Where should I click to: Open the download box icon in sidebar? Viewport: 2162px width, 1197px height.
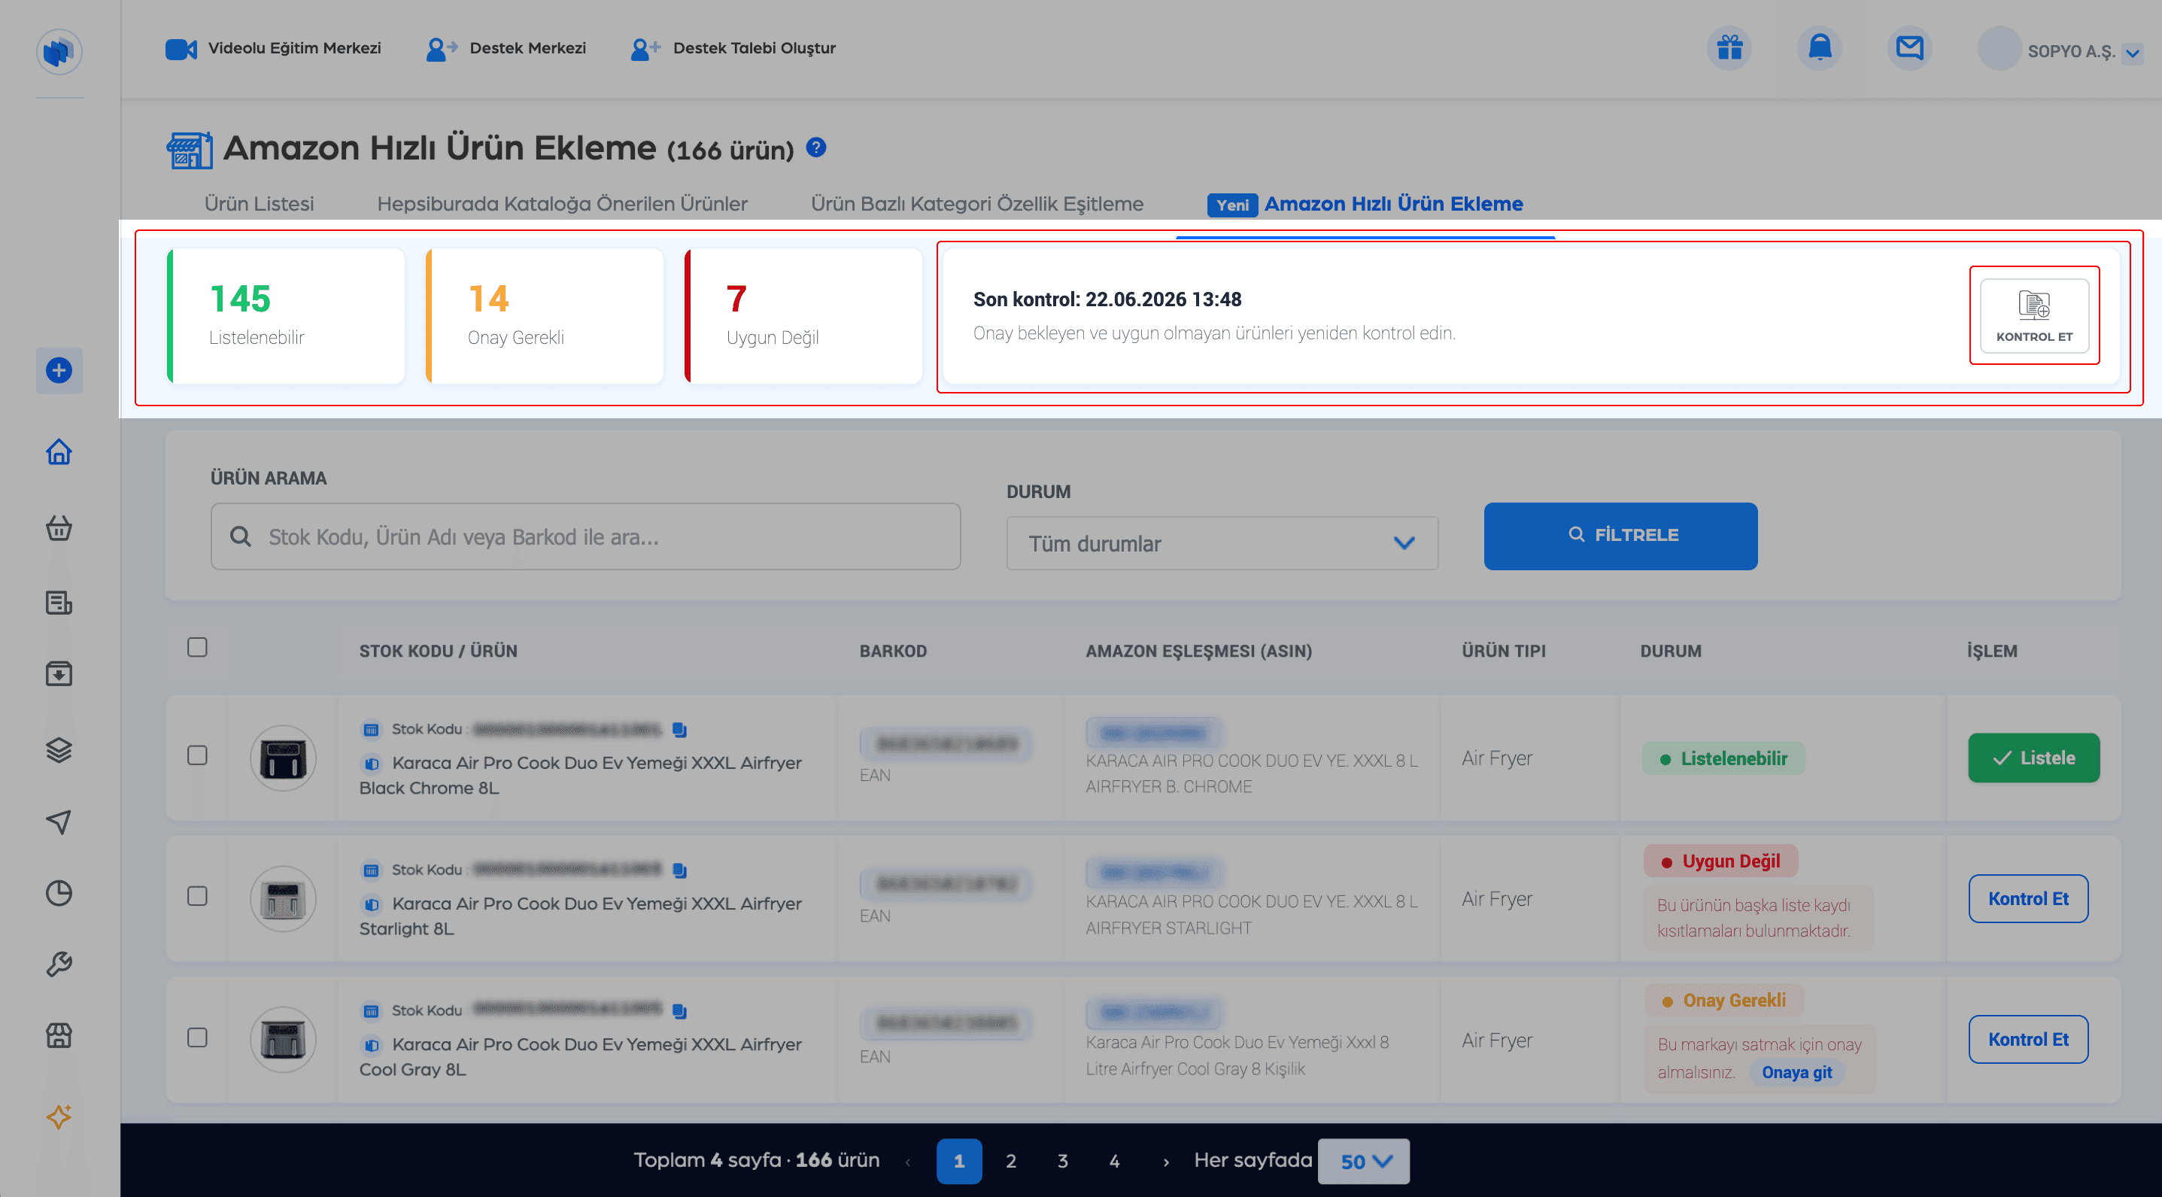click(59, 673)
